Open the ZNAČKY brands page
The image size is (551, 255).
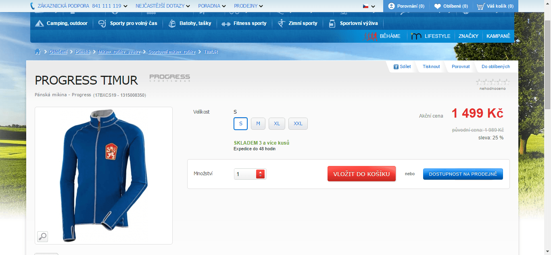point(468,36)
